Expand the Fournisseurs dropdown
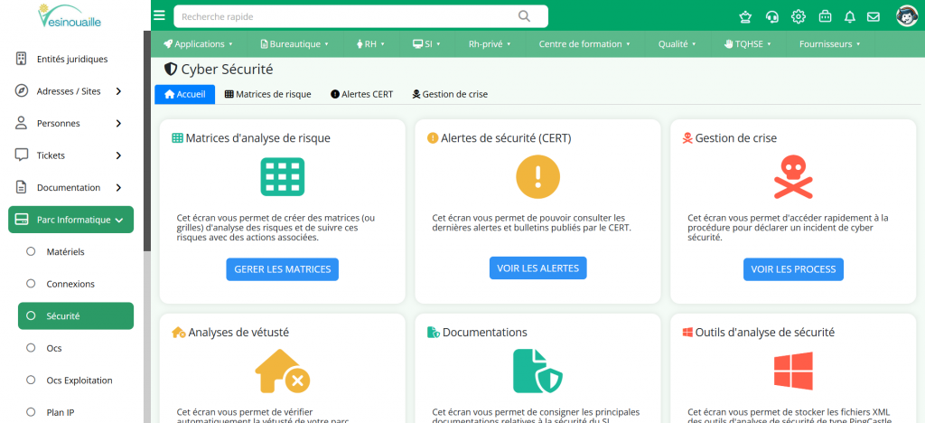This screenshot has height=423, width=925. (x=829, y=43)
